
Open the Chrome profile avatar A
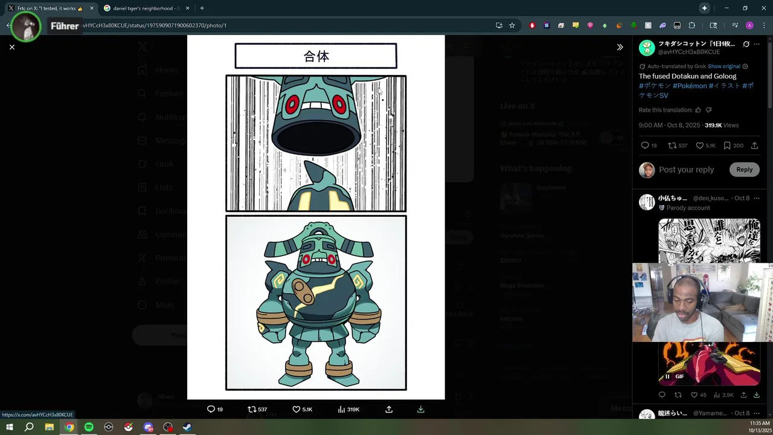pyautogui.click(x=749, y=25)
